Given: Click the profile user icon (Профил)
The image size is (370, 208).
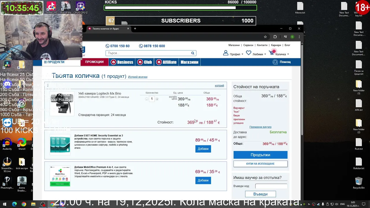Looking at the screenshot, I should click(225, 53).
